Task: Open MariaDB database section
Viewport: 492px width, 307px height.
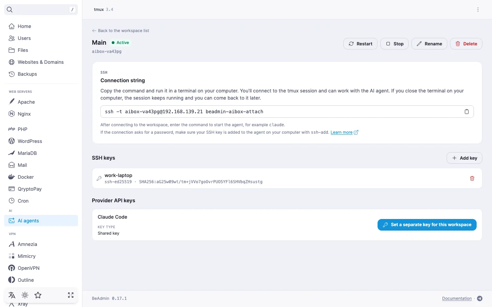Action: (x=41, y=153)
